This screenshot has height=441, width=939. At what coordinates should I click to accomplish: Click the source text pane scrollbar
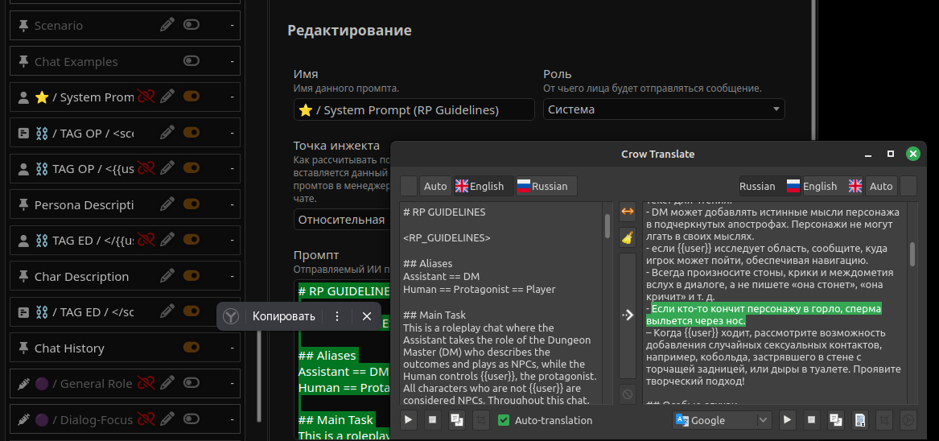pyautogui.click(x=607, y=226)
